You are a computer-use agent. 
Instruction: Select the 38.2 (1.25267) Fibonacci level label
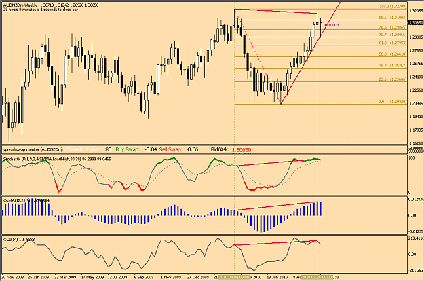393,66
